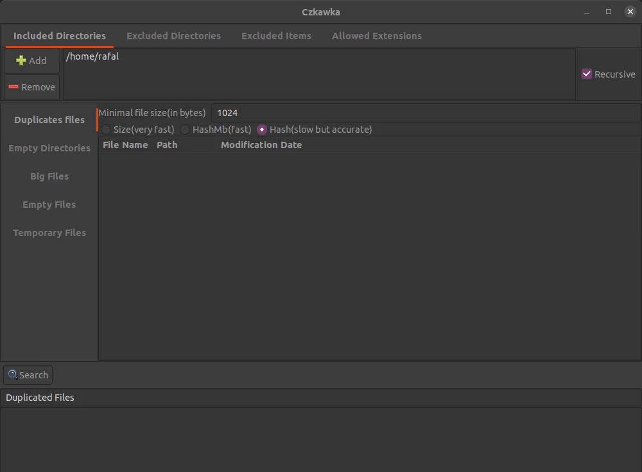Viewport: 642px width, 472px height.
Task: Open the Allowed Extensions tab
Action: 377,36
